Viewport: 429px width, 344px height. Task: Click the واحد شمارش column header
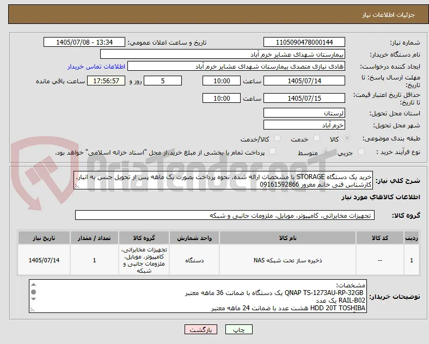tap(194, 238)
